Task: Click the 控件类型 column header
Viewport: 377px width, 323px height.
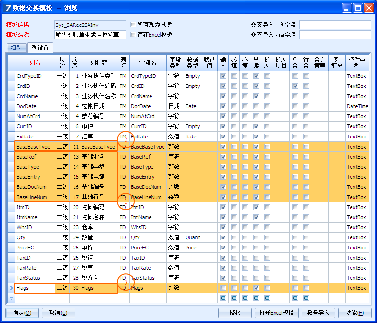Action: tap(357, 62)
